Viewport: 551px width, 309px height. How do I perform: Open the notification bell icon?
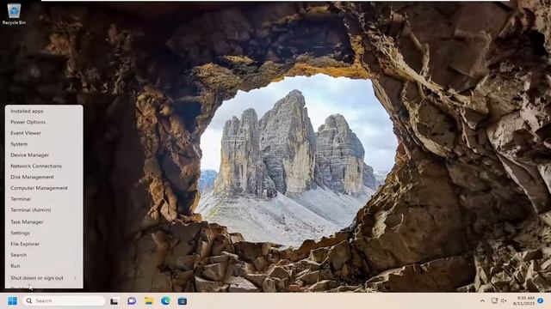coord(541,300)
